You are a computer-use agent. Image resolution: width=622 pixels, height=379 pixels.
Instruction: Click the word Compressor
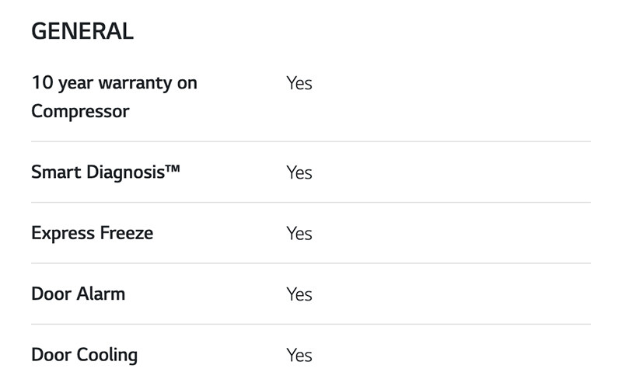pyautogui.click(x=80, y=111)
